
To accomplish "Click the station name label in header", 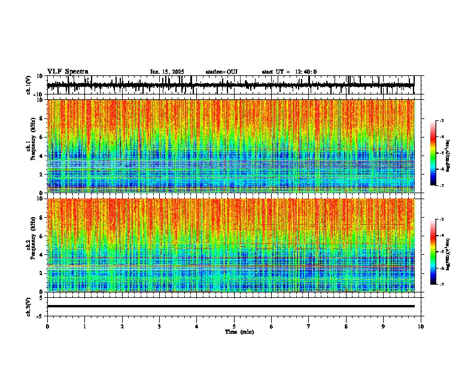I will (221, 72).
